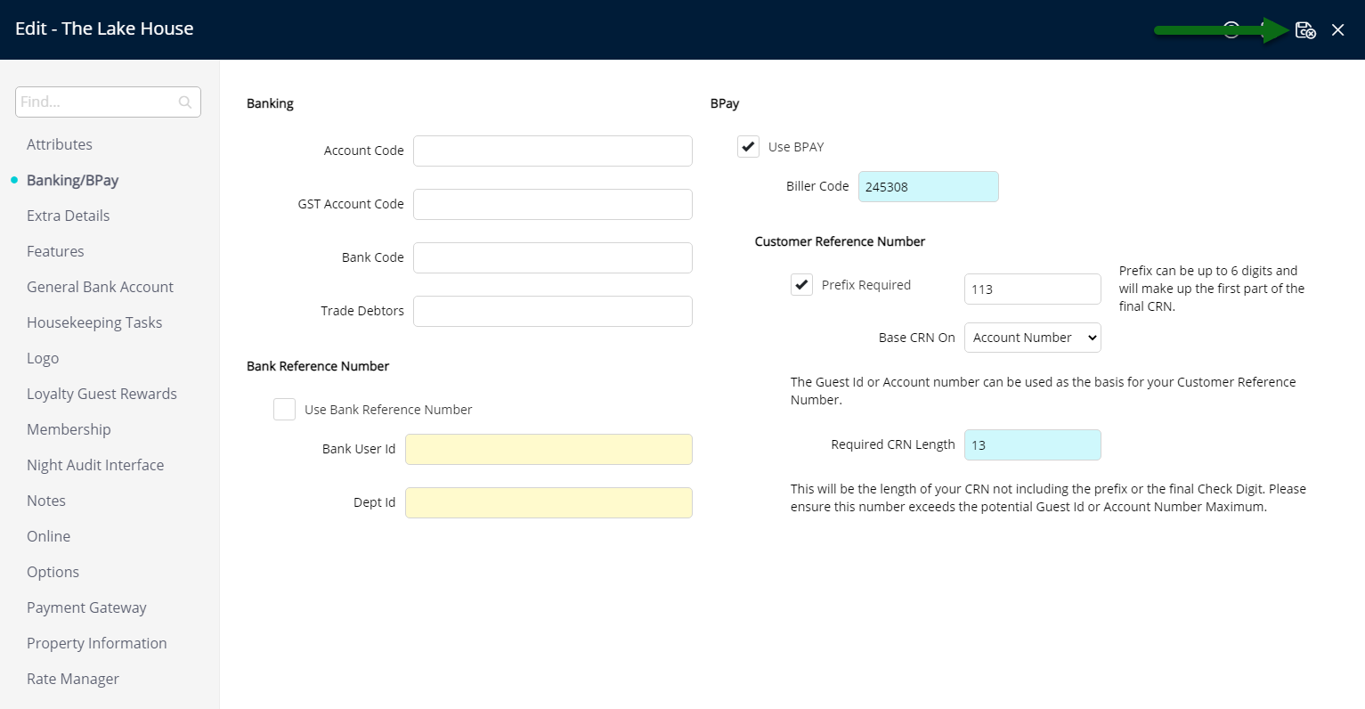Viewport: 1365px width, 709px height.
Task: Select Notes in the sidebar
Action: point(46,501)
